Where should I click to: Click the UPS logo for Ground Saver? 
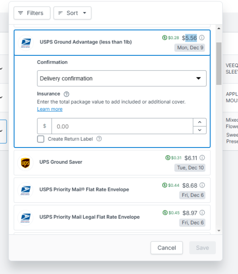pyautogui.click(x=25, y=163)
